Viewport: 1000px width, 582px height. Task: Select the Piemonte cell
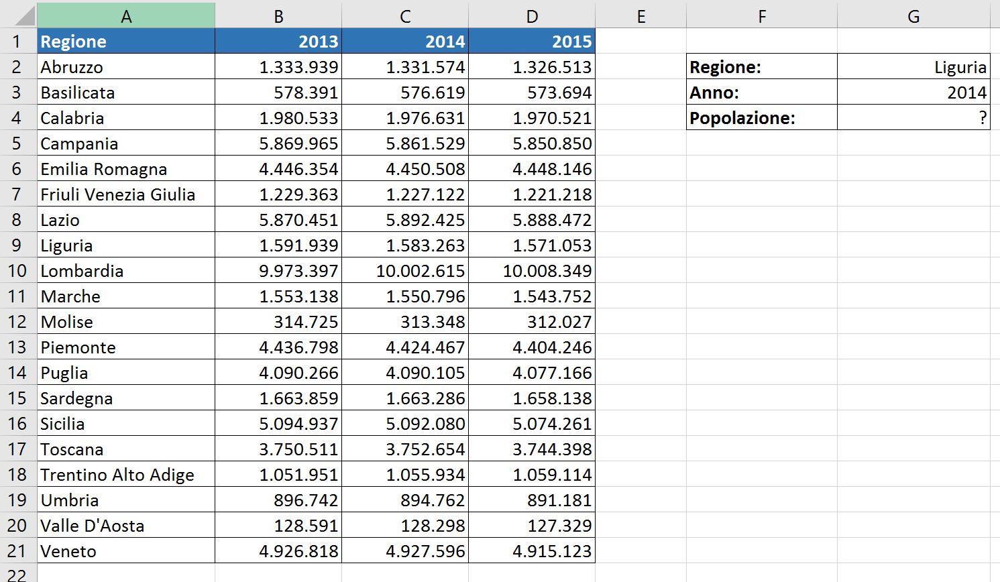click(x=126, y=347)
